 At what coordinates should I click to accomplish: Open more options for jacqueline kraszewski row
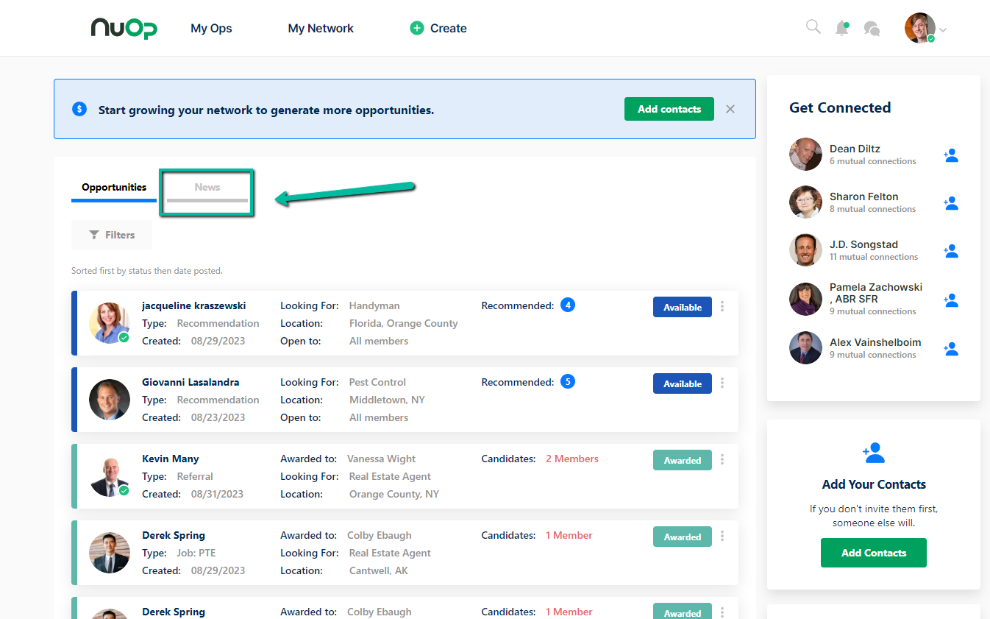tap(722, 306)
